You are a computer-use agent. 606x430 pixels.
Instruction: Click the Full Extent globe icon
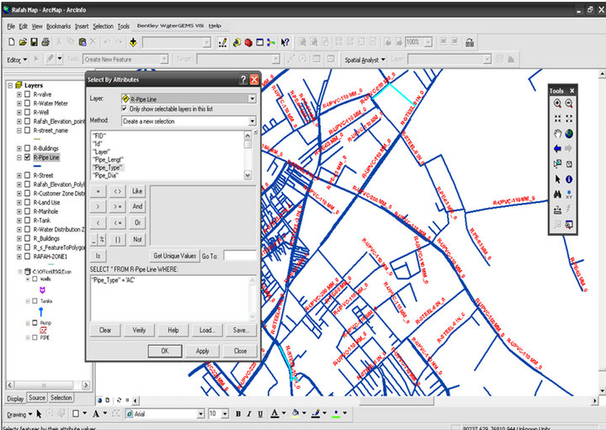click(x=569, y=134)
